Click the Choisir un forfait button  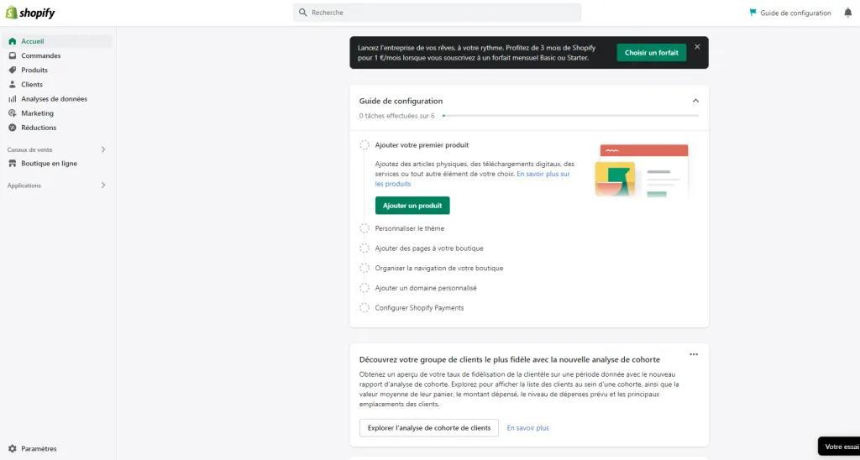click(651, 53)
